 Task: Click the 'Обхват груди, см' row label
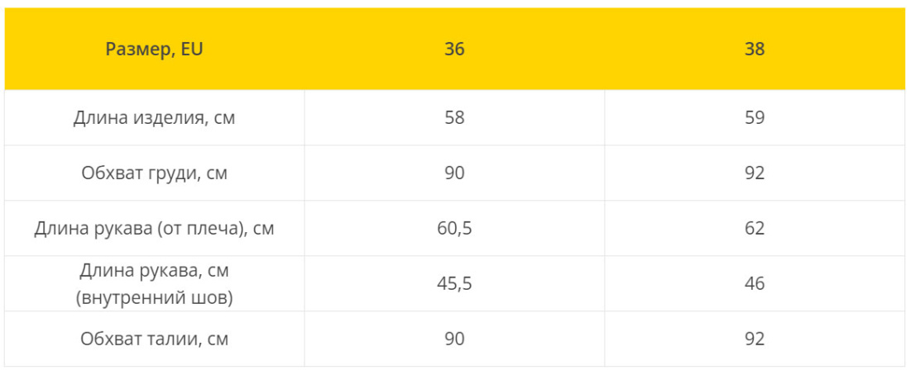pos(155,173)
